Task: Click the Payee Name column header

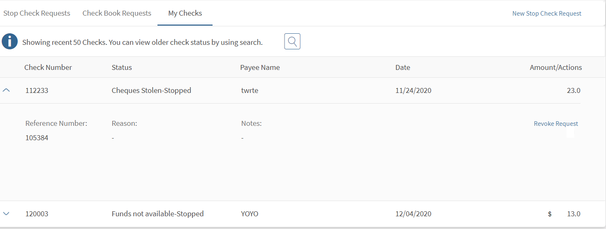Action: [260, 67]
